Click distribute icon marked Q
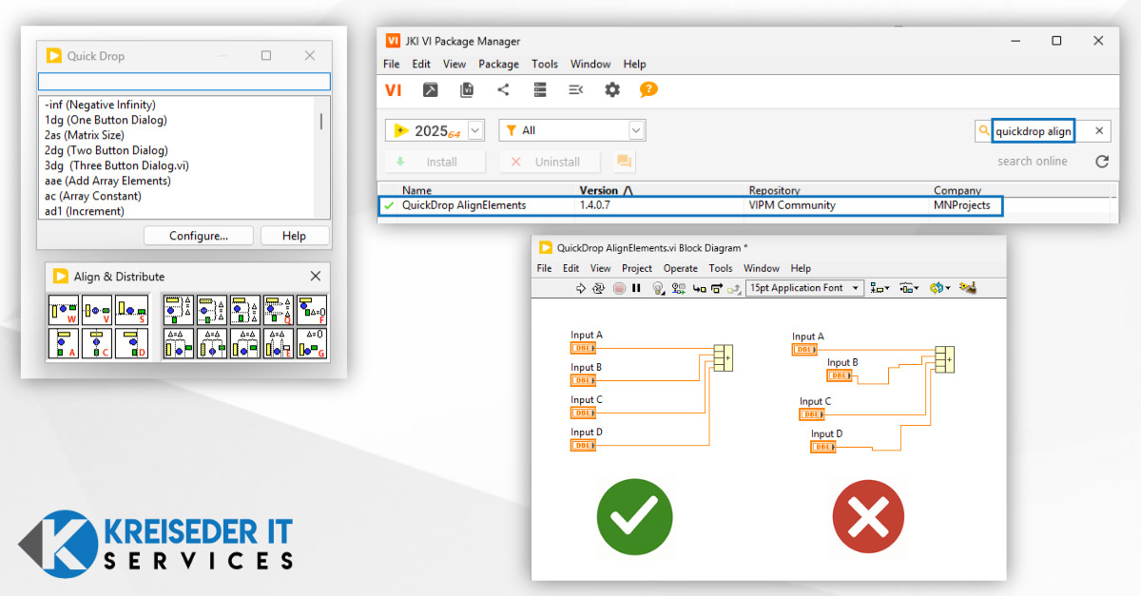 [x=279, y=310]
